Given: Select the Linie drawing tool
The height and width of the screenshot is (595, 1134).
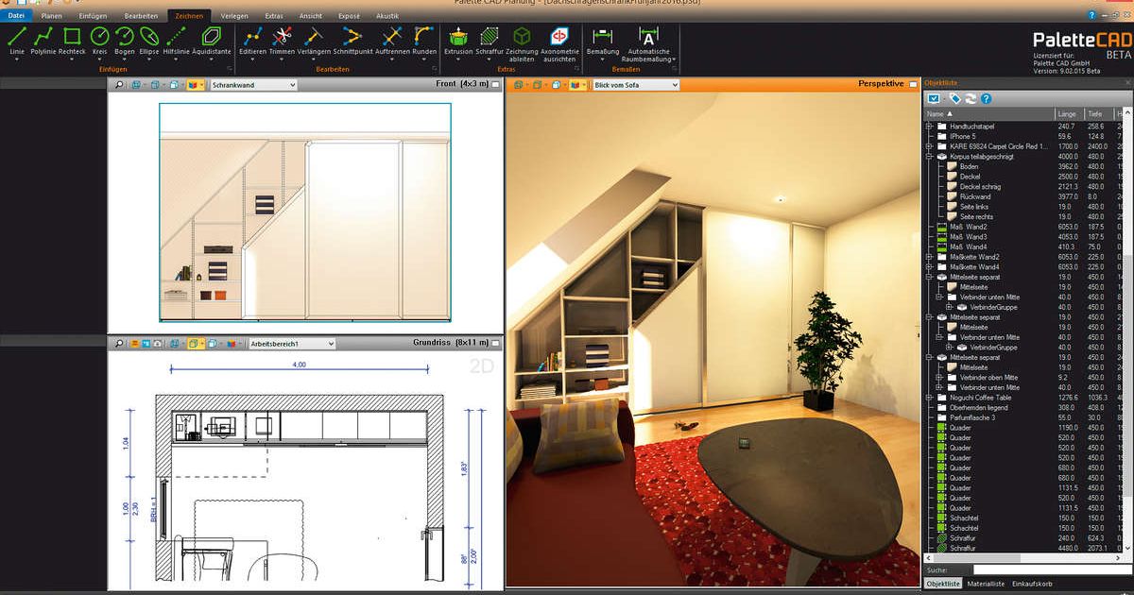Looking at the screenshot, I should click(x=17, y=40).
